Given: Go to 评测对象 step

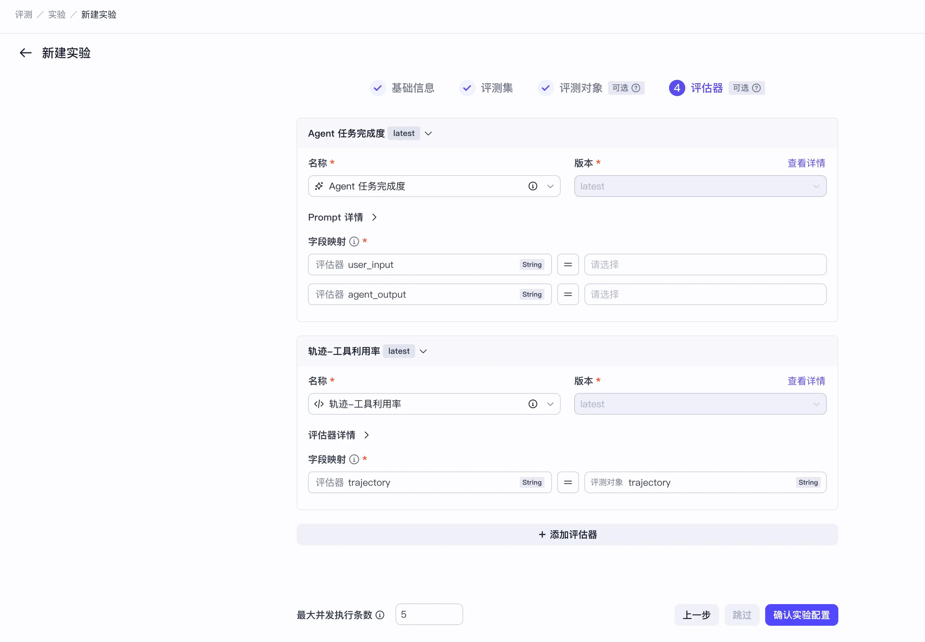Looking at the screenshot, I should [581, 88].
